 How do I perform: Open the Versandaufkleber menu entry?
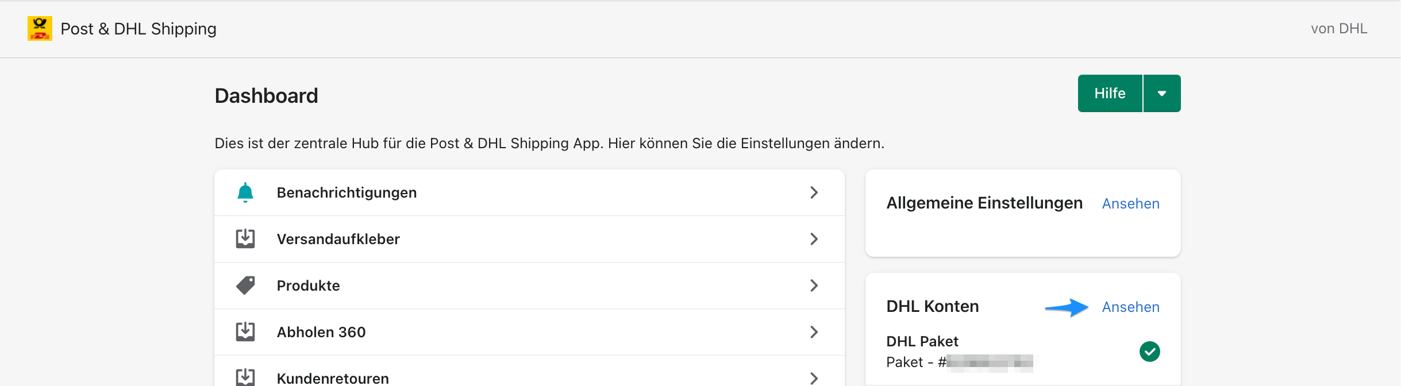click(529, 239)
